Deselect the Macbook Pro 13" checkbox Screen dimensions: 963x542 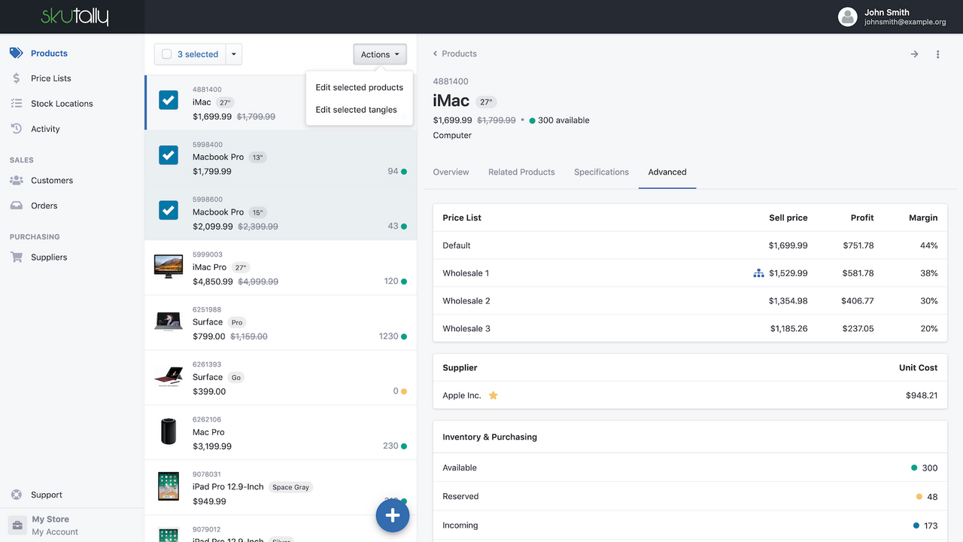[x=168, y=155]
